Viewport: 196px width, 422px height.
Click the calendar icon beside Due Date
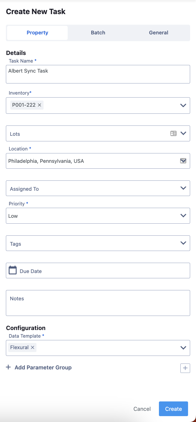[x=13, y=270]
